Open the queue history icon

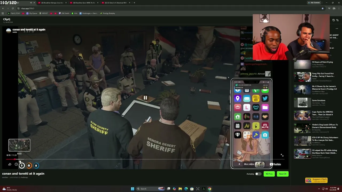333,20
